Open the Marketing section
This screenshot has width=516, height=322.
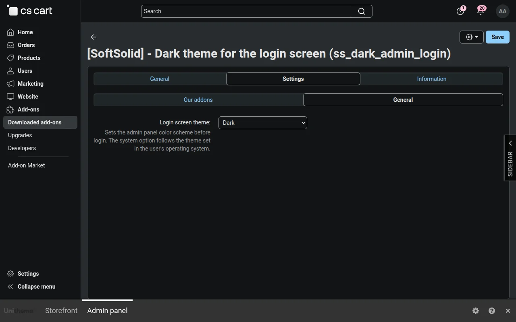[x=30, y=84]
